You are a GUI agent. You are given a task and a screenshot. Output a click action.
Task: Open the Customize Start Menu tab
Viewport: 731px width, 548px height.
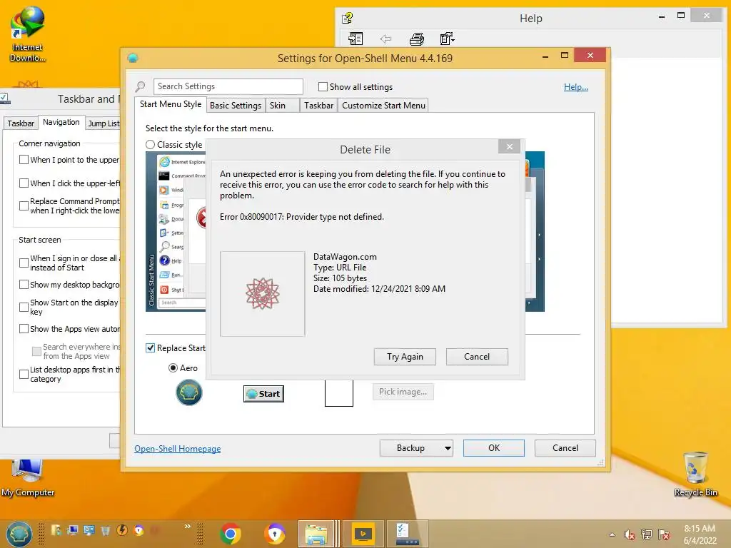point(383,106)
